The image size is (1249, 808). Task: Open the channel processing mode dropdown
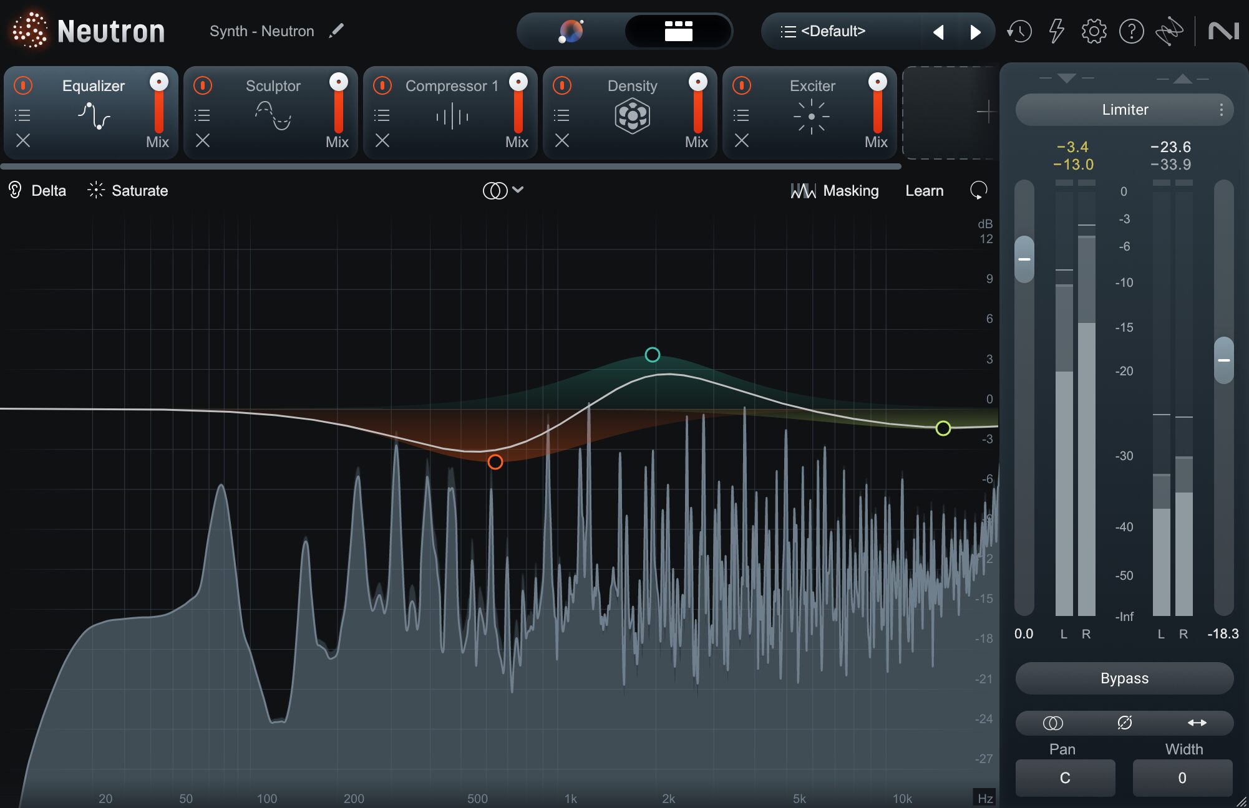click(x=503, y=190)
